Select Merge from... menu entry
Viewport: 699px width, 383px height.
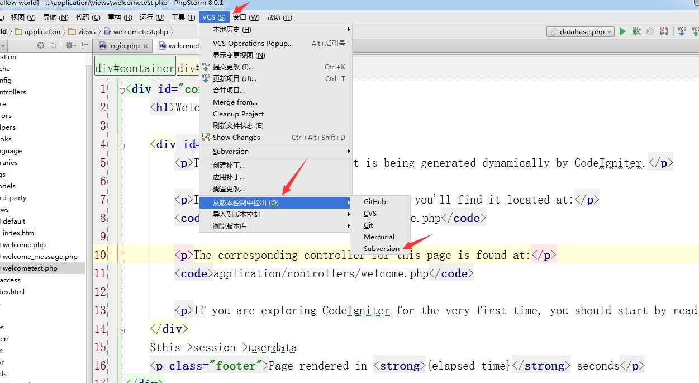(276, 102)
